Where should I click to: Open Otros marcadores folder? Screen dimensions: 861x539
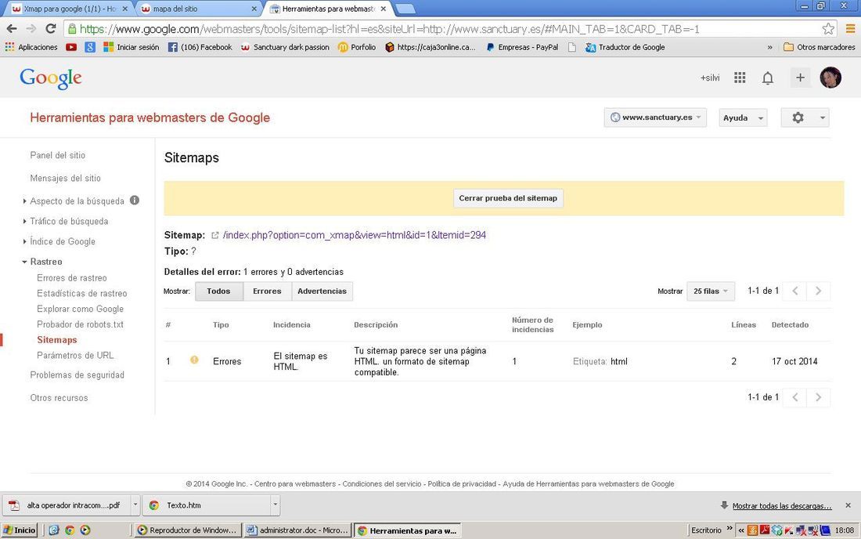click(820, 47)
